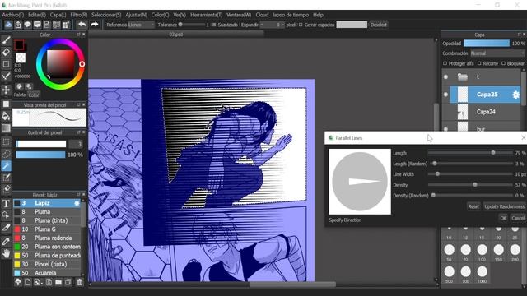Open the Filtro menu
Viewport: 527px width, 296px height.
tap(79, 15)
